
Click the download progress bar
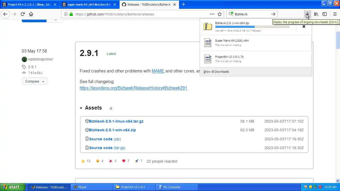coord(252,27)
